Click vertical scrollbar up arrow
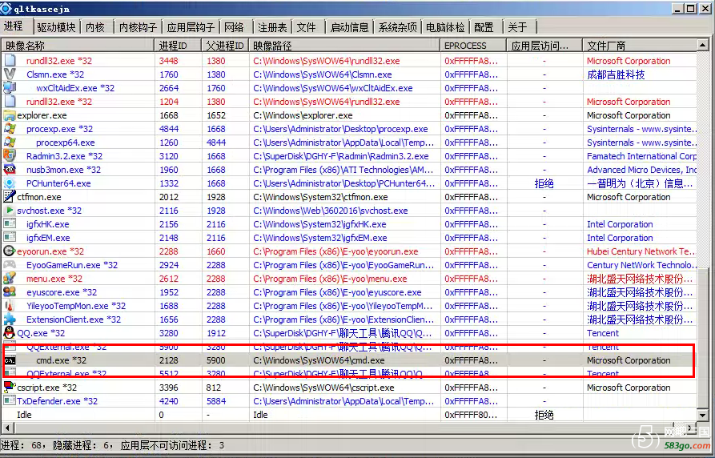 pos(703,46)
